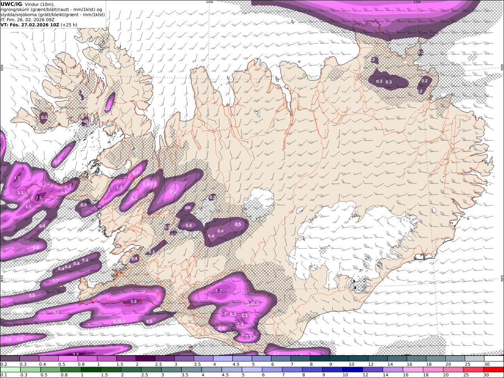Click the '30' label on upper legend
Viewport: 504px width, 378px height.
486,364
